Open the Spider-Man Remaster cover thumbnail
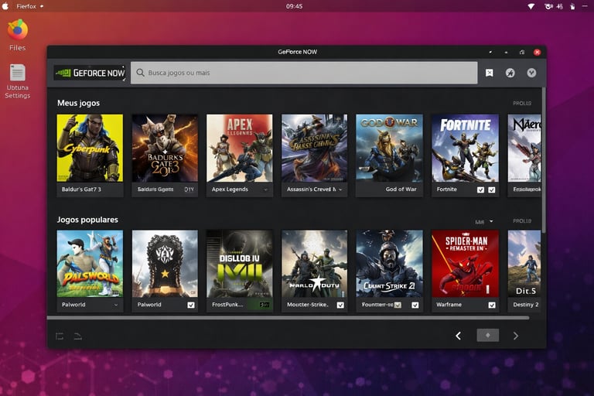 coord(465,264)
